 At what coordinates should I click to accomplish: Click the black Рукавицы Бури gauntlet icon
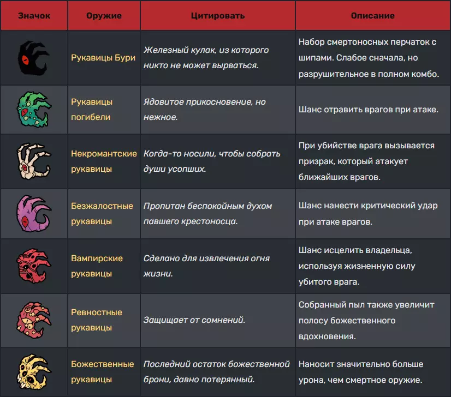click(x=34, y=57)
